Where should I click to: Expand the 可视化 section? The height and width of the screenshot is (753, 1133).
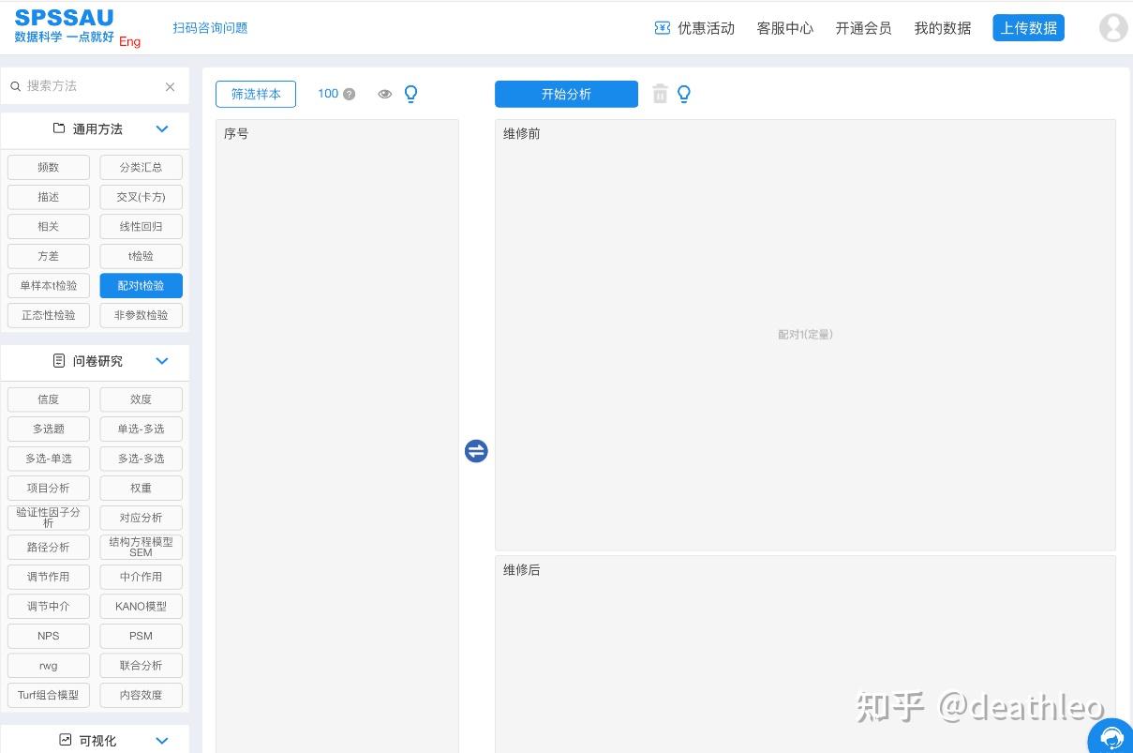(161, 741)
